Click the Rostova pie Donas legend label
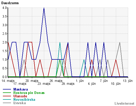The width and height of the screenshot is (136, 106). (29, 93)
